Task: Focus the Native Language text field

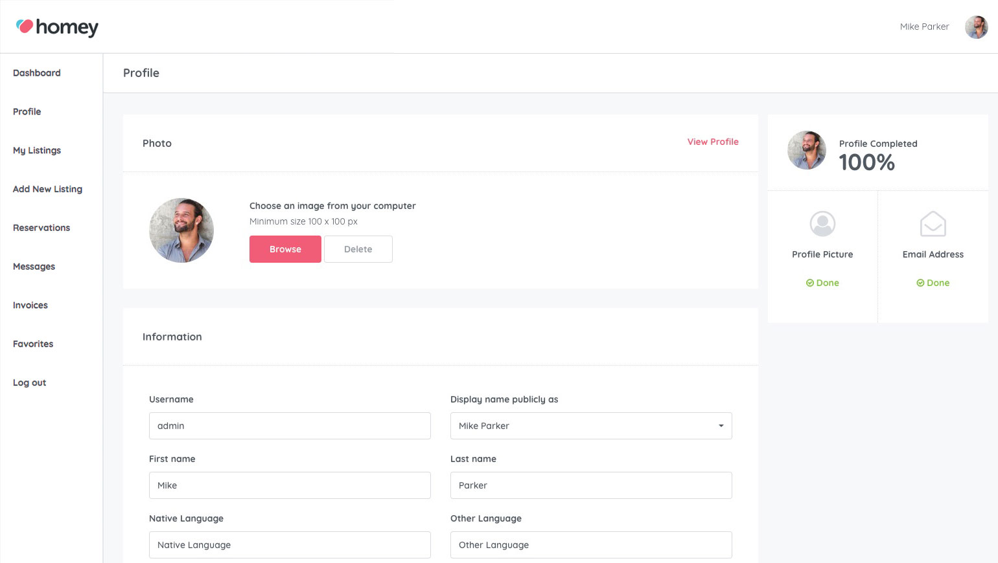Action: 290,545
